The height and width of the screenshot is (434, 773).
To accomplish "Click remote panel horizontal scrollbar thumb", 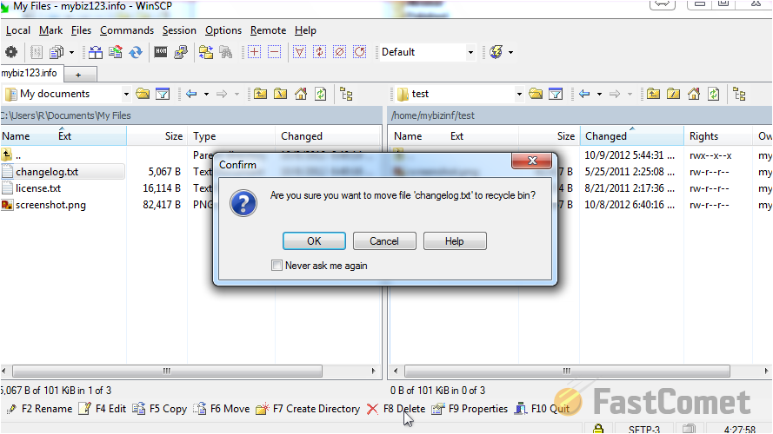I will (x=567, y=371).
